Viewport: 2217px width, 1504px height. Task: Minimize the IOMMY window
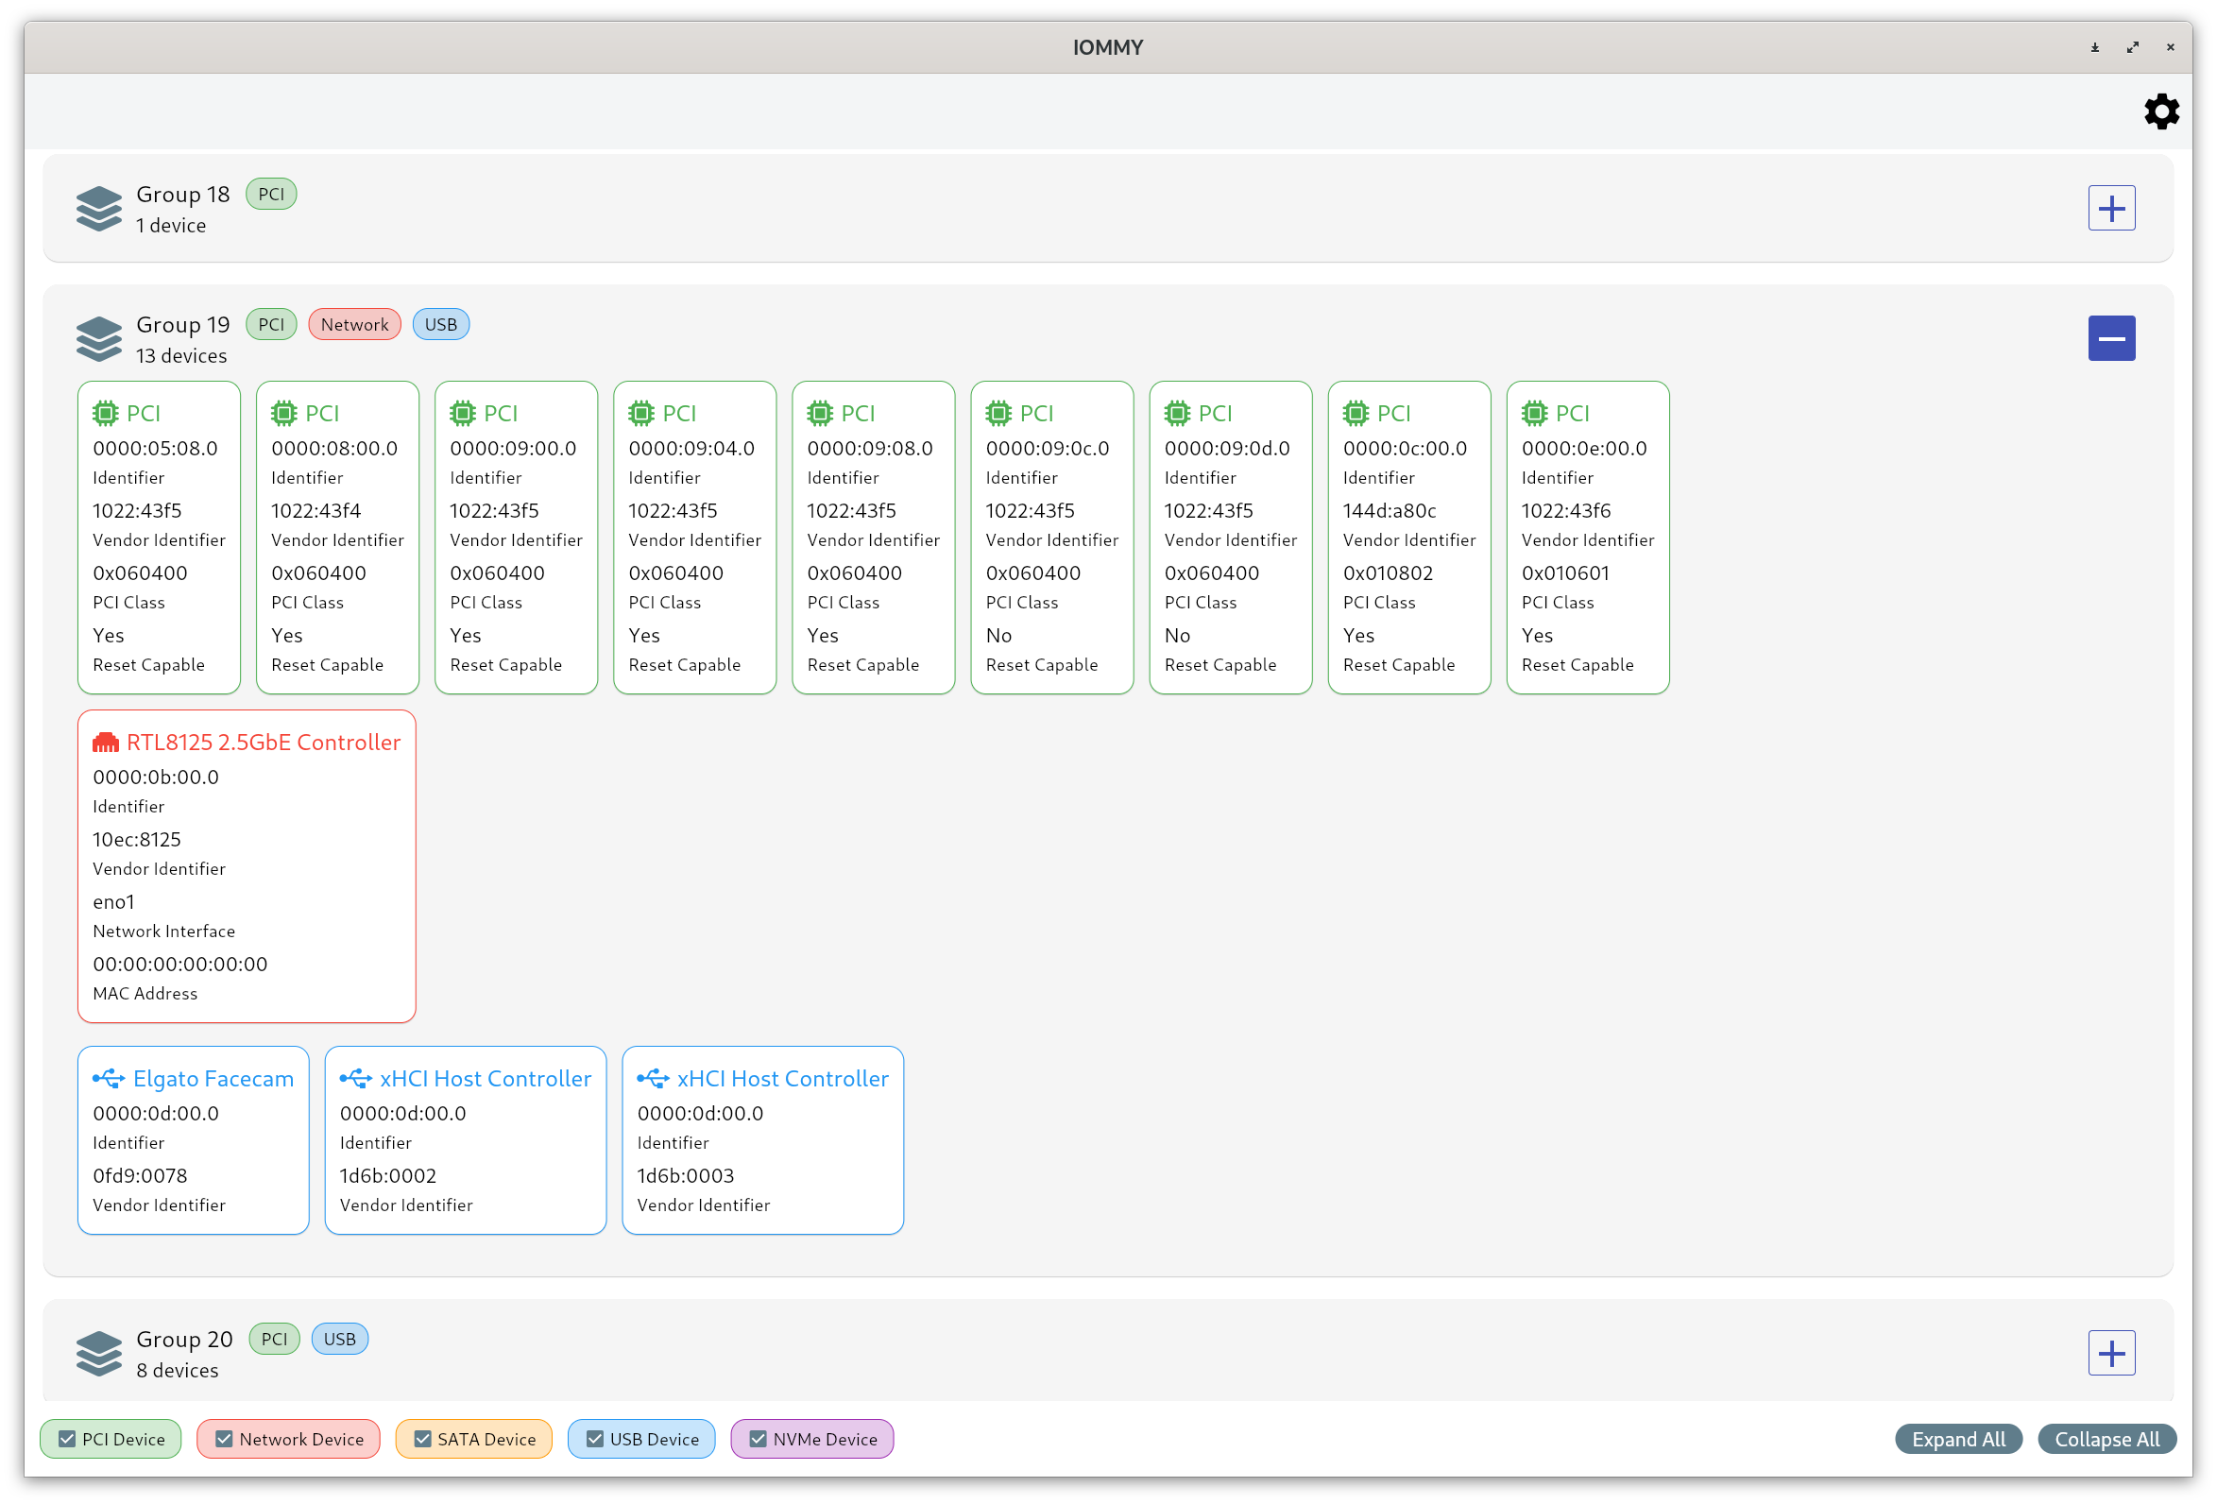click(2095, 46)
